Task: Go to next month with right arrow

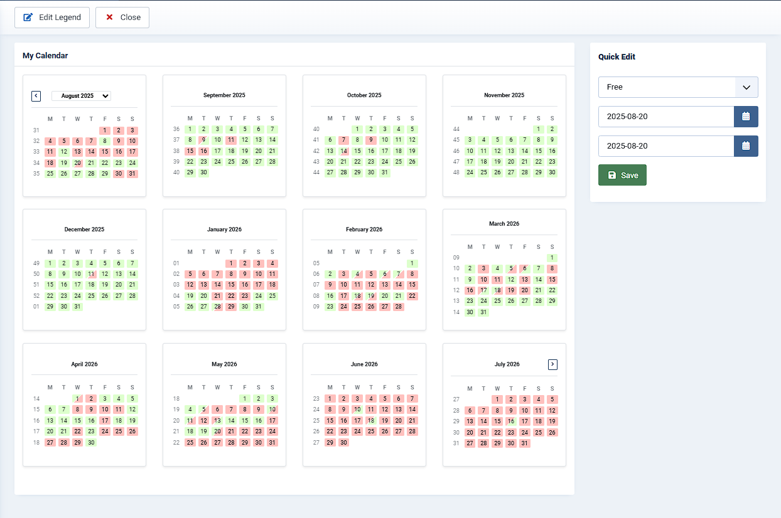Action: click(x=552, y=364)
